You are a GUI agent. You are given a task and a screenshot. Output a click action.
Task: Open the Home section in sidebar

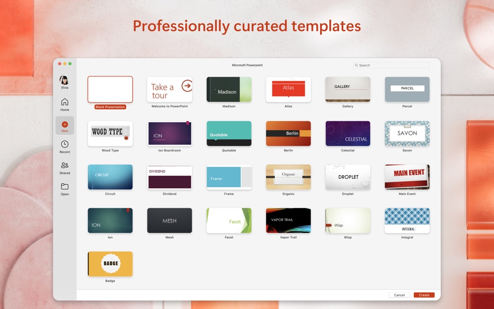coord(64,105)
